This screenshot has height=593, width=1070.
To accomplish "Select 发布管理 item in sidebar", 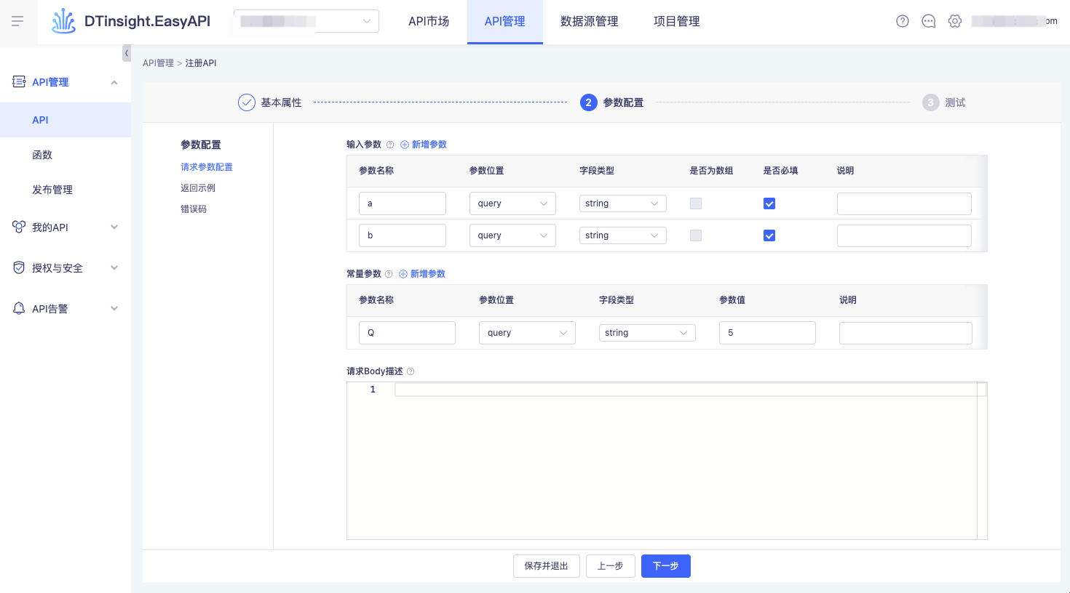I will (x=66, y=190).
